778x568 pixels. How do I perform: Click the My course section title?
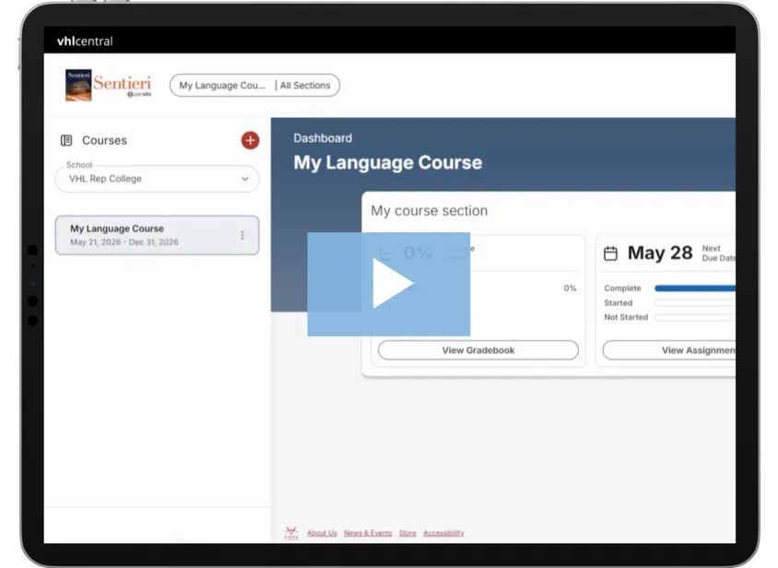tap(430, 210)
